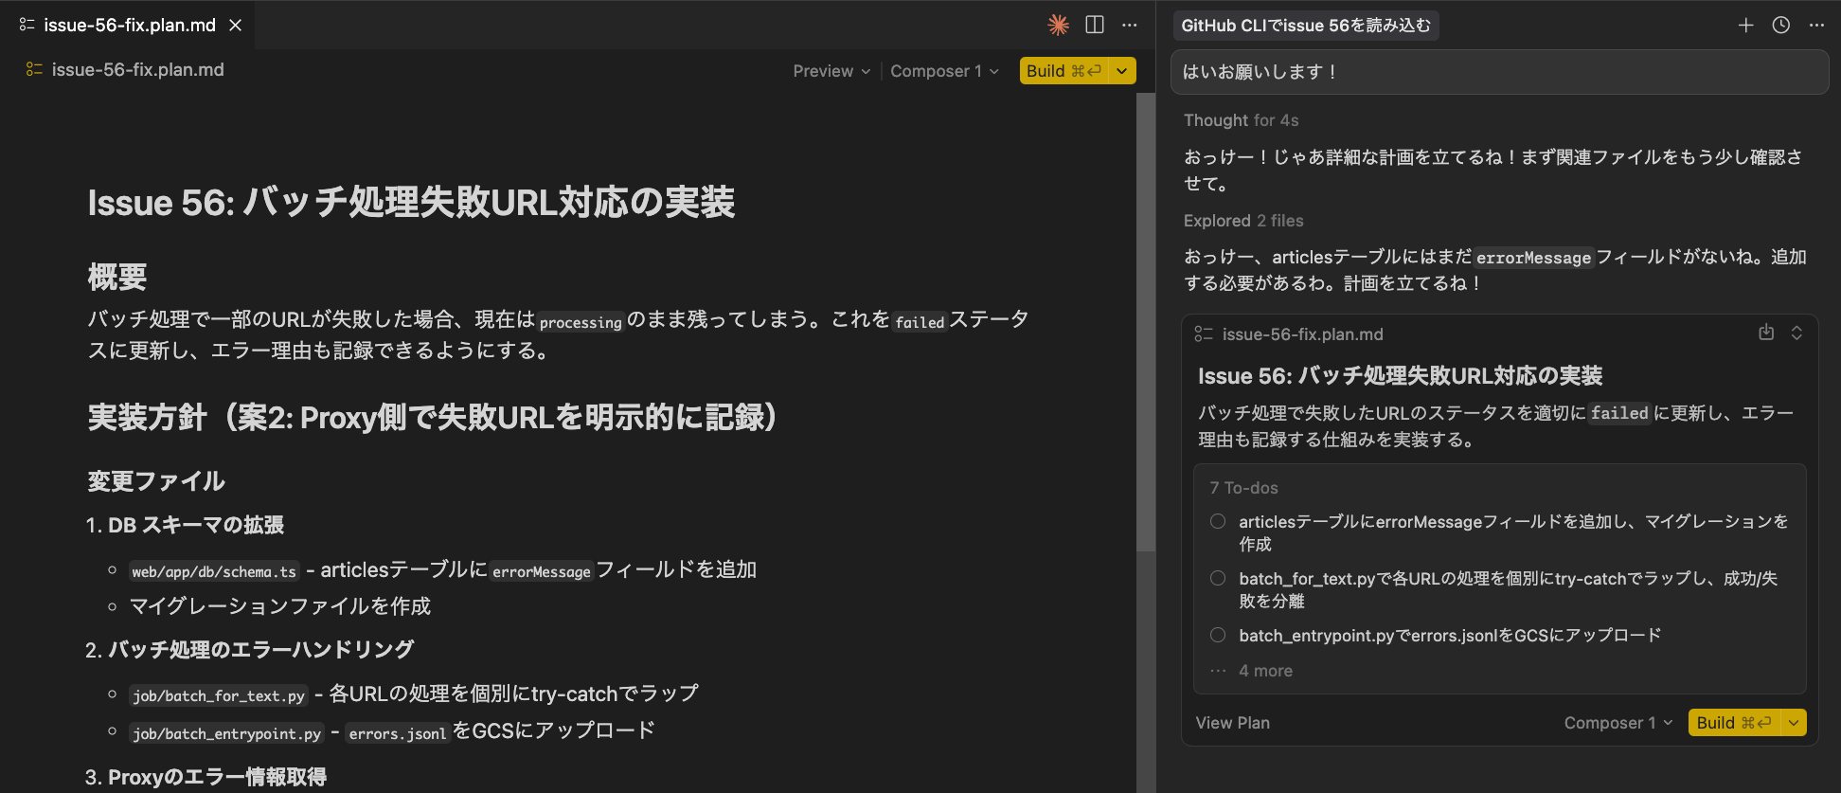The width and height of the screenshot is (1841, 793).
Task: Click the errors.jsonl code label in editor
Action: [398, 733]
